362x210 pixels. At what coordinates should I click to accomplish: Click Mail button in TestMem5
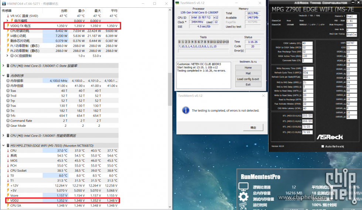click(x=248, y=73)
